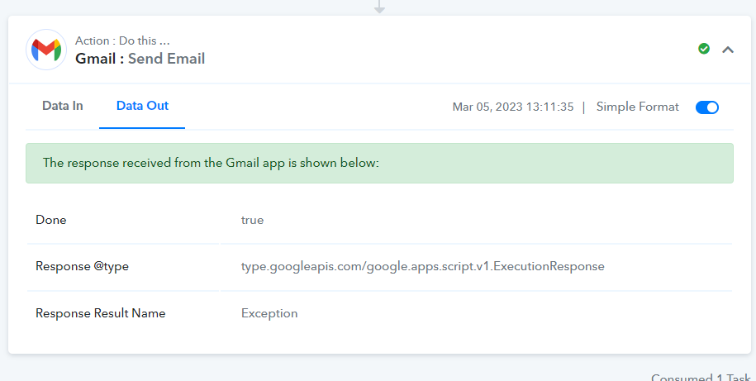
Task: Switch to the Data In tab
Action: [x=63, y=106]
